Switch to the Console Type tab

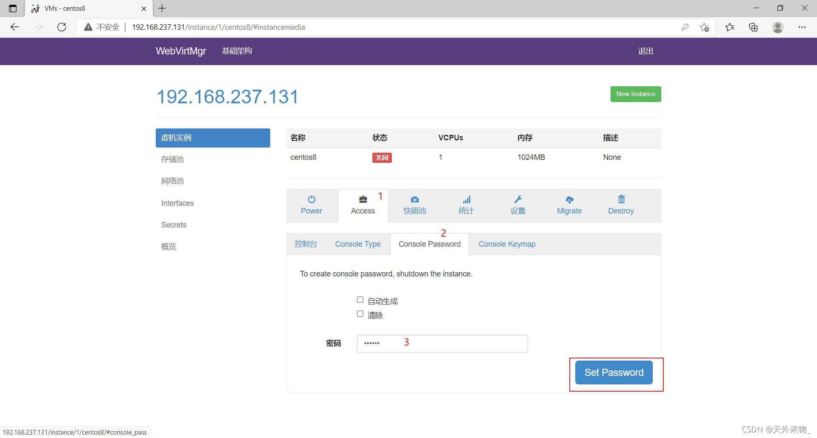[x=357, y=244]
